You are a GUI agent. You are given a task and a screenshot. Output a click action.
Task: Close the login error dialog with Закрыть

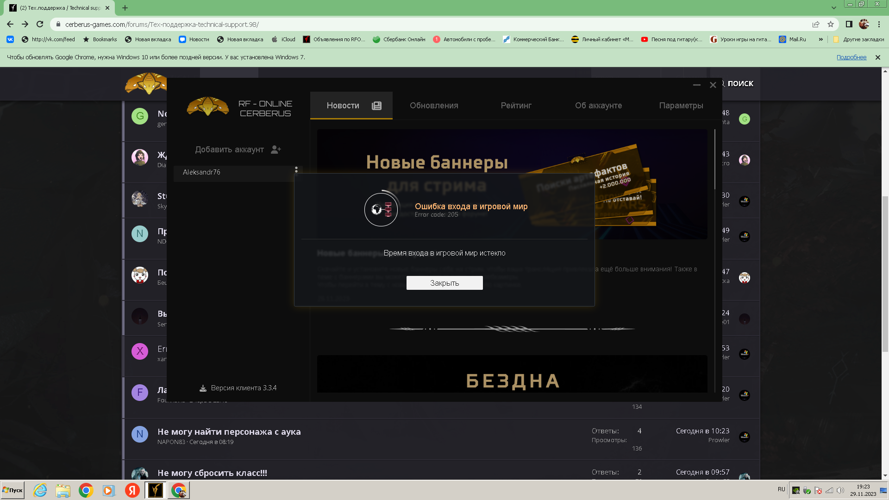[x=444, y=283]
